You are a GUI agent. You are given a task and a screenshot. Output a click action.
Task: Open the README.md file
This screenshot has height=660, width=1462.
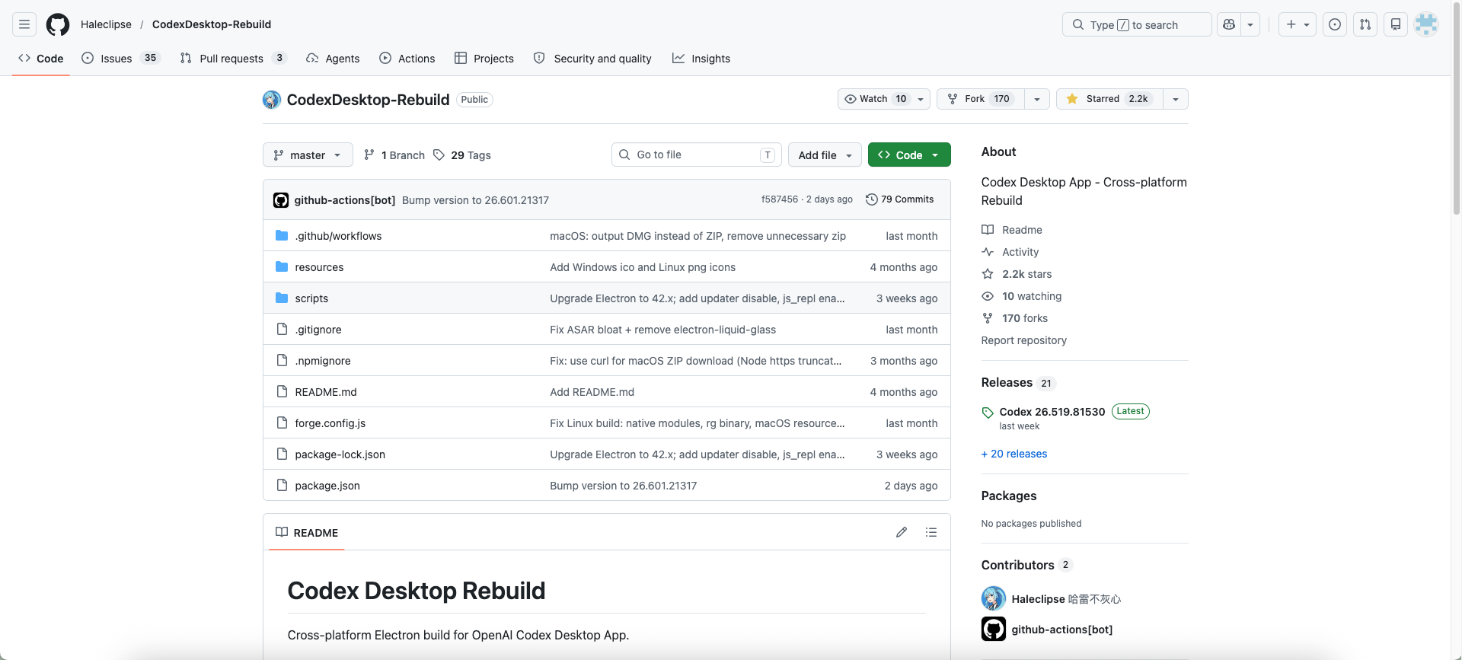(x=326, y=392)
